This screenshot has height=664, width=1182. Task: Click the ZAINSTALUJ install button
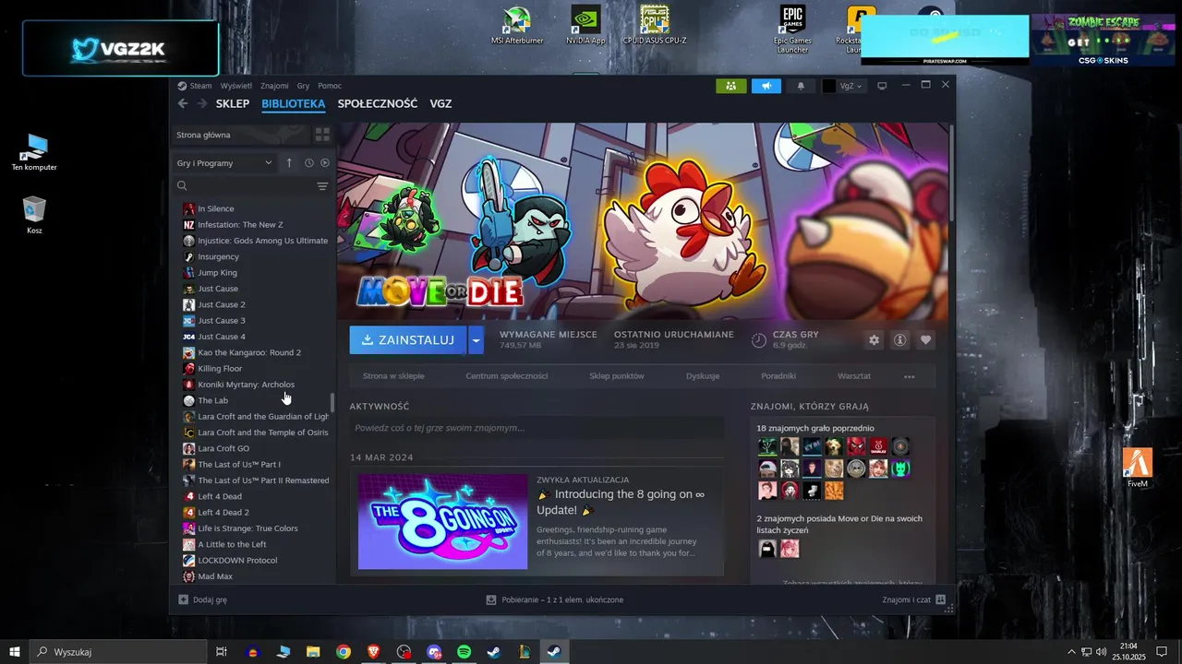(x=408, y=340)
